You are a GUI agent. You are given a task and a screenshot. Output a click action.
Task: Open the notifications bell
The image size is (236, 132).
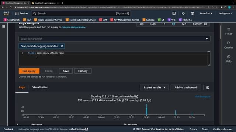pyautogui.click(x=183, y=13)
